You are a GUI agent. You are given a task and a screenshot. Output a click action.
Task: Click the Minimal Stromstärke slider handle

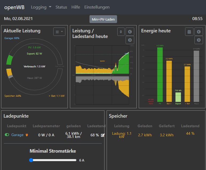point(31,160)
